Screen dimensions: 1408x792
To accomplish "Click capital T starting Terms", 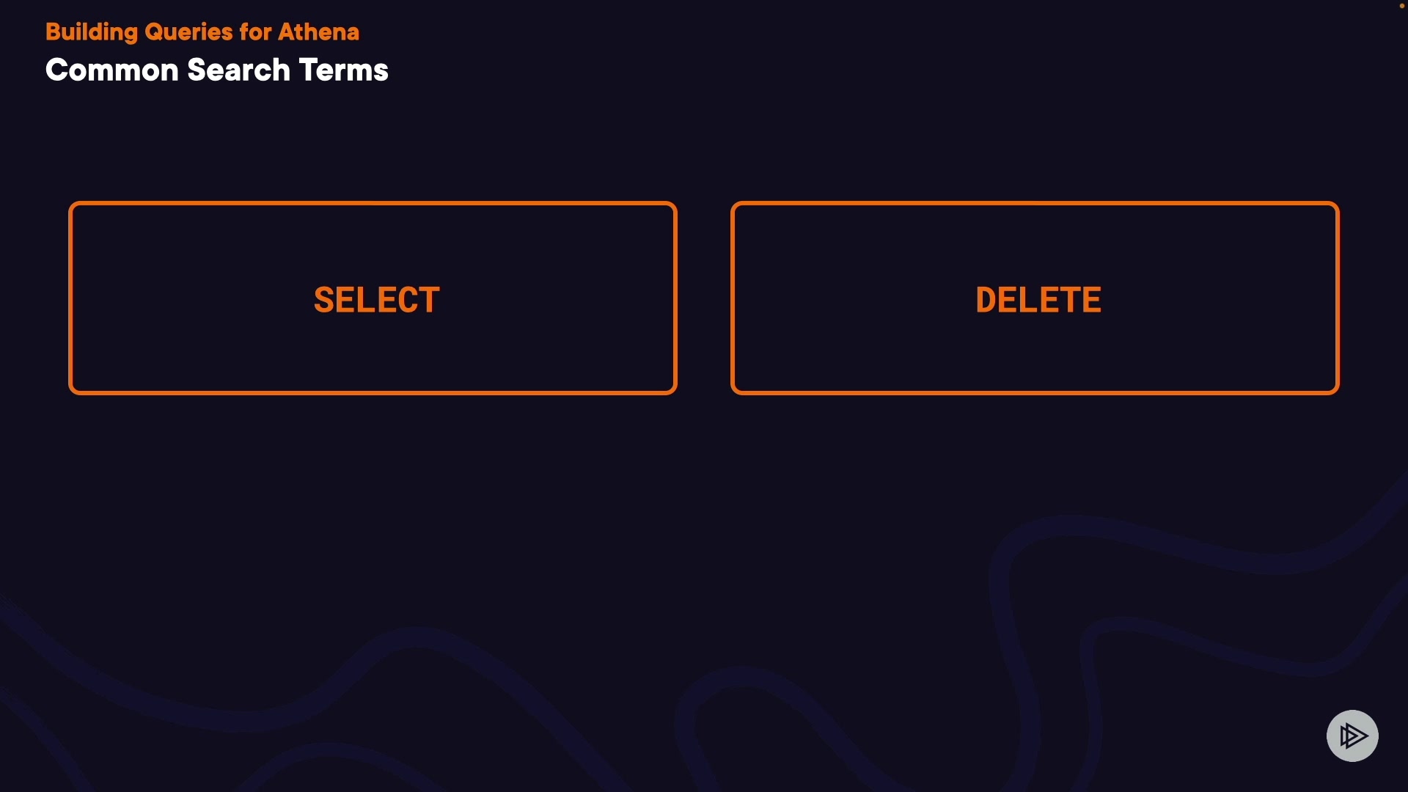I will pos(307,70).
